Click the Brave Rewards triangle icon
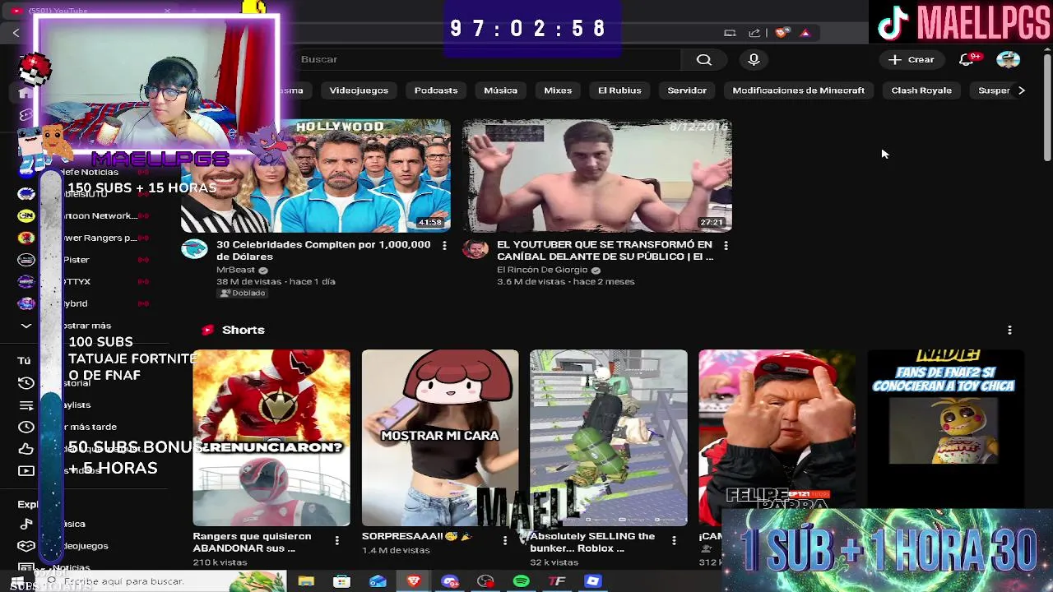 (805, 33)
